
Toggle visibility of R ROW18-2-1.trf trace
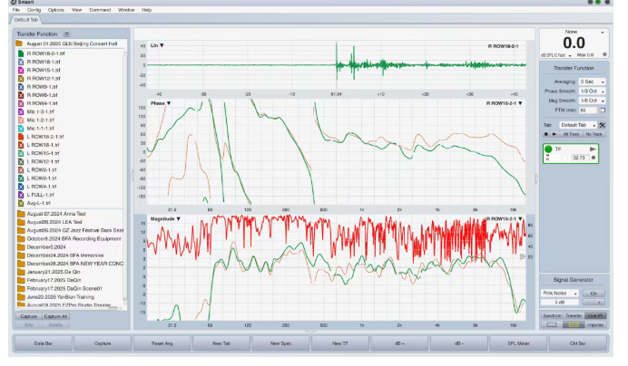pyautogui.click(x=20, y=53)
